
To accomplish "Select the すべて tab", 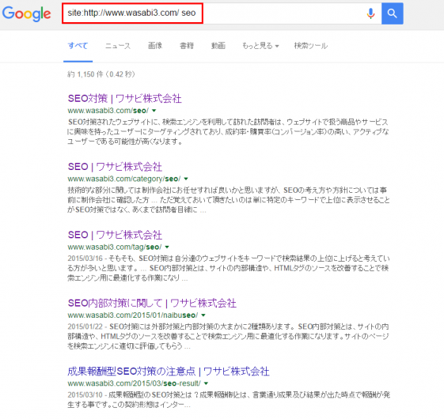I will (x=78, y=46).
